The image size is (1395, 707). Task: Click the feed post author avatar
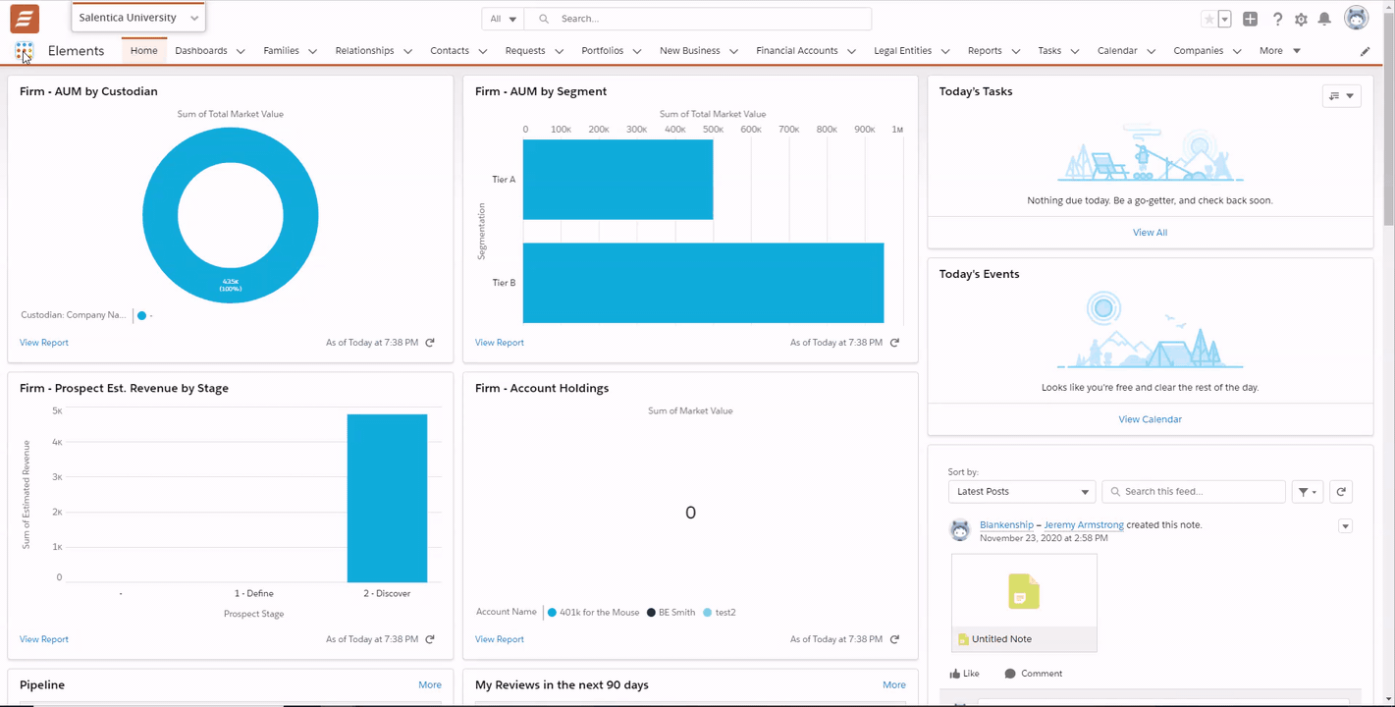pyautogui.click(x=960, y=530)
